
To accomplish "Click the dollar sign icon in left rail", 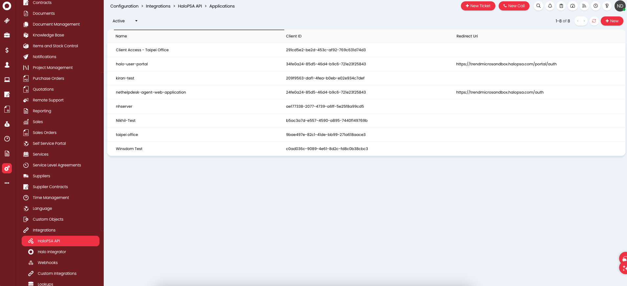I will point(7,50).
